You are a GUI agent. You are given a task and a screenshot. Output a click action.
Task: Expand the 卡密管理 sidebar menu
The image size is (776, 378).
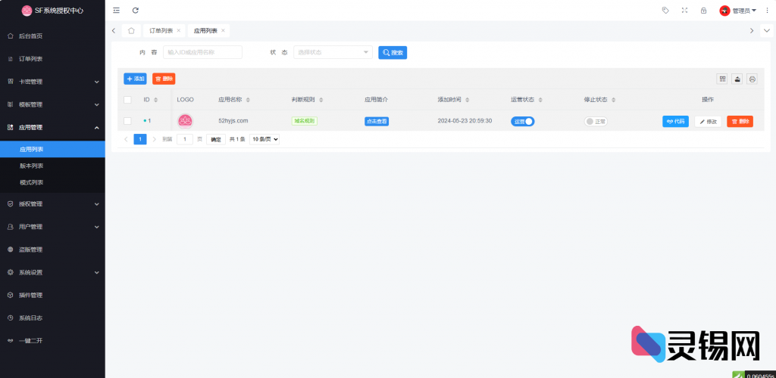coord(52,82)
